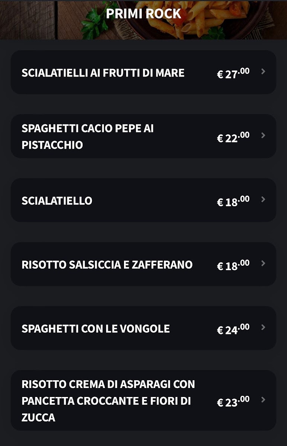Viewport: 287px width, 446px height.
Task: Click the € 27.00 price
Action: coord(233,73)
